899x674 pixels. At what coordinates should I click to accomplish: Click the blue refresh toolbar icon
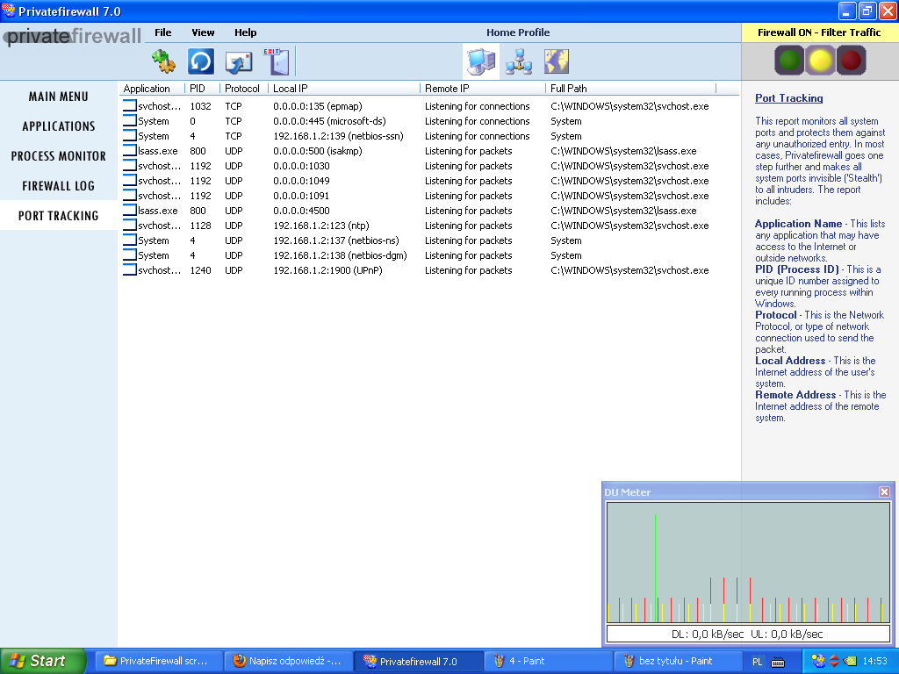(x=201, y=61)
